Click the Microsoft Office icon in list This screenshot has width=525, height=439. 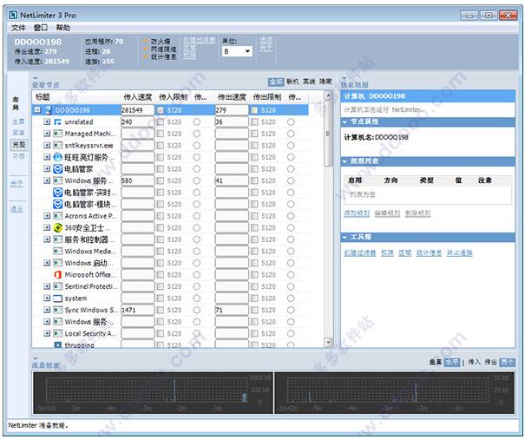(58, 274)
